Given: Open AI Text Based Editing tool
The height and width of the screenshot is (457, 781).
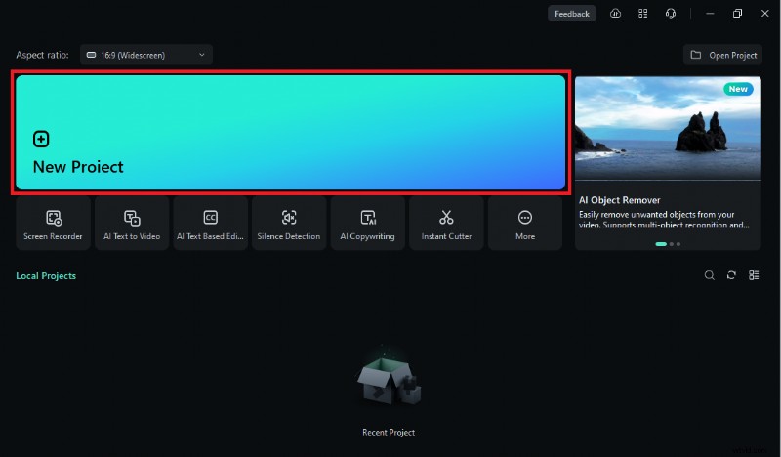Looking at the screenshot, I should point(211,224).
